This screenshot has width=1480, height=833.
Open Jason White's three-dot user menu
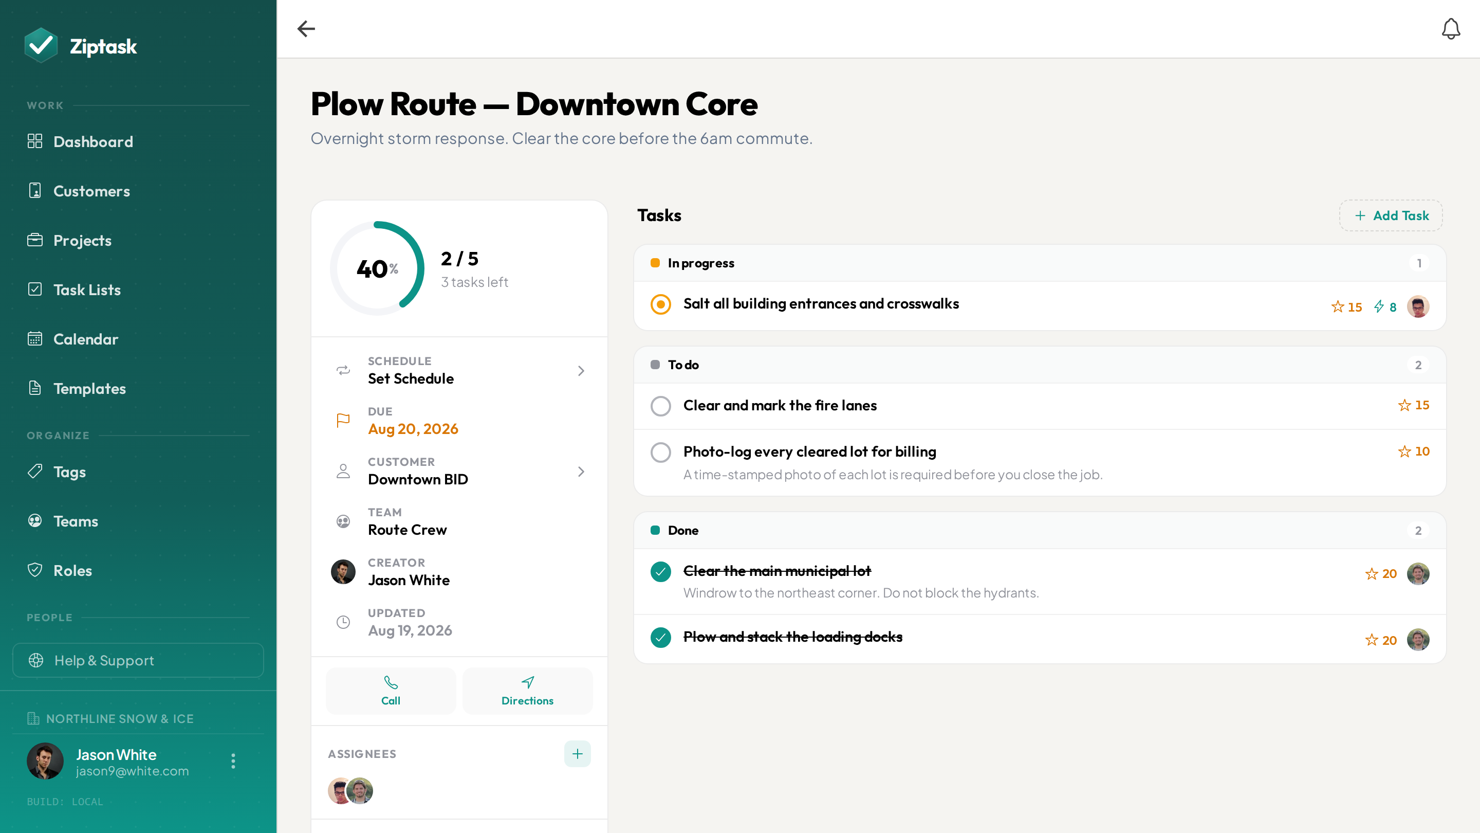point(233,761)
